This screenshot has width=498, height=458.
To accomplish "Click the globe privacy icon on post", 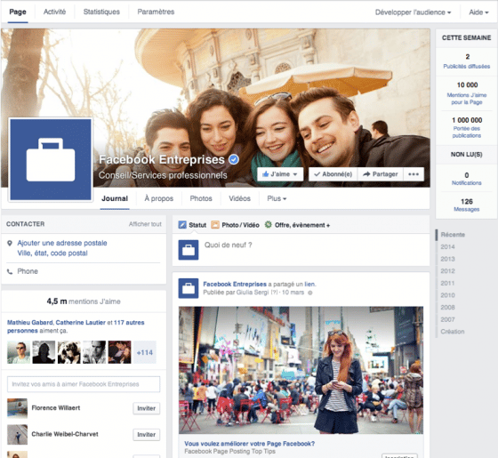I will point(310,293).
